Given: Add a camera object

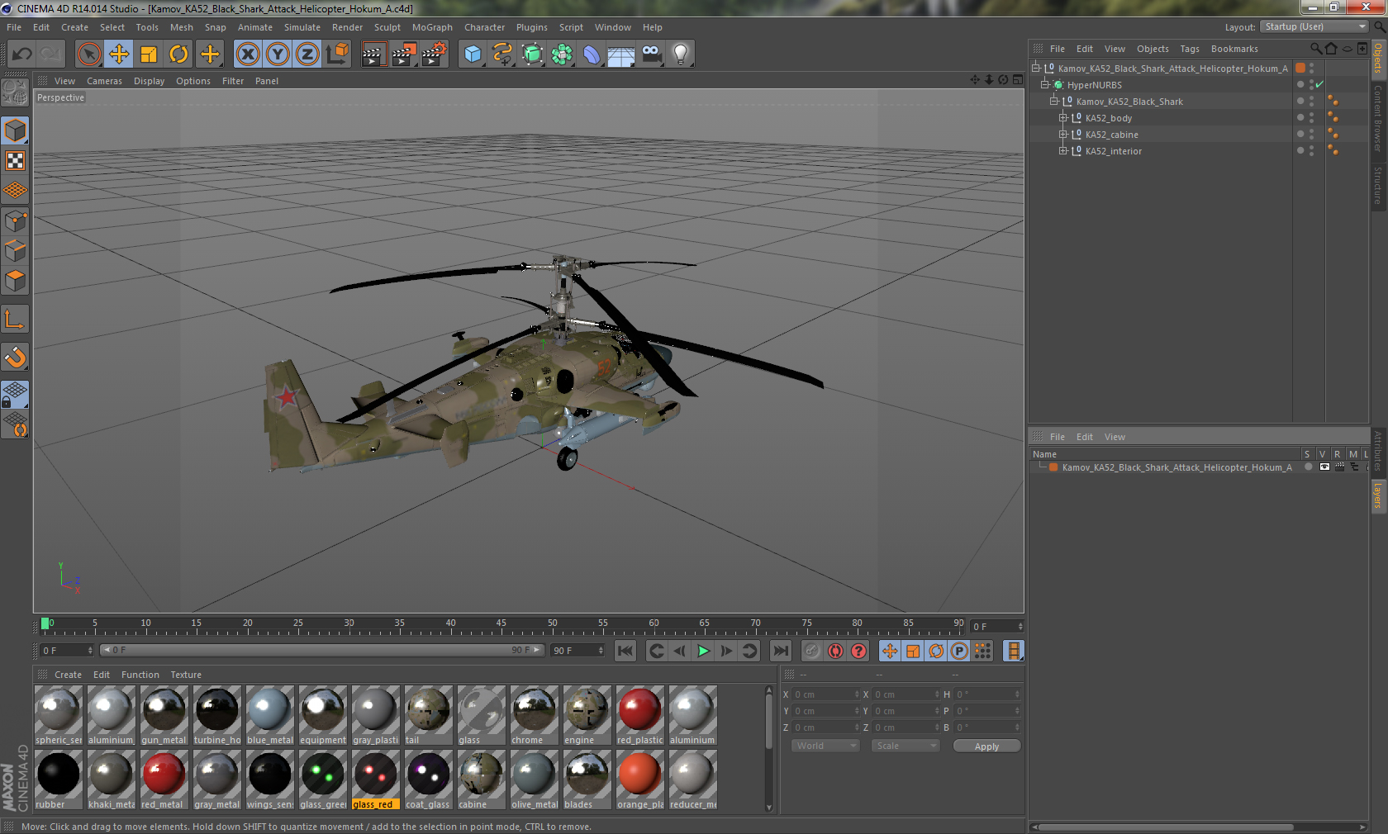Looking at the screenshot, I should pos(651,54).
